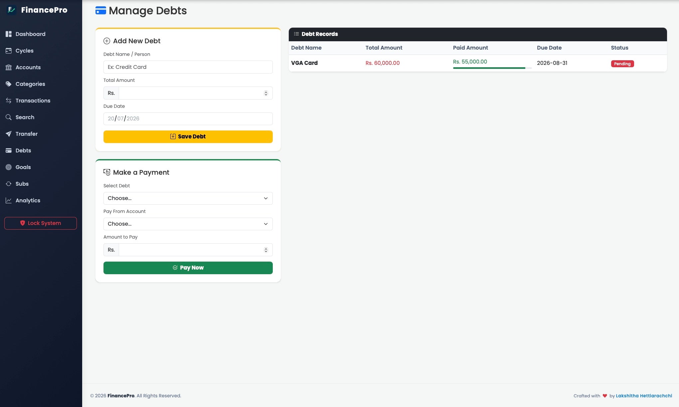Viewport: 679px width, 407px height.
Task: Open the Transactions page
Action: (41, 101)
